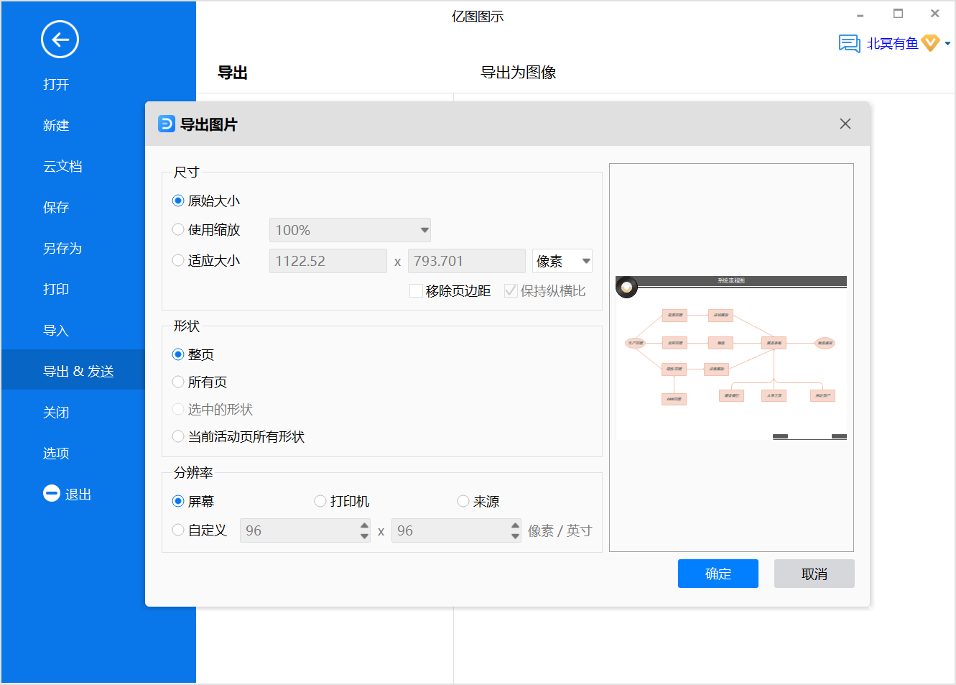Select 打印机 resolution option
956x685 pixels.
coord(320,501)
